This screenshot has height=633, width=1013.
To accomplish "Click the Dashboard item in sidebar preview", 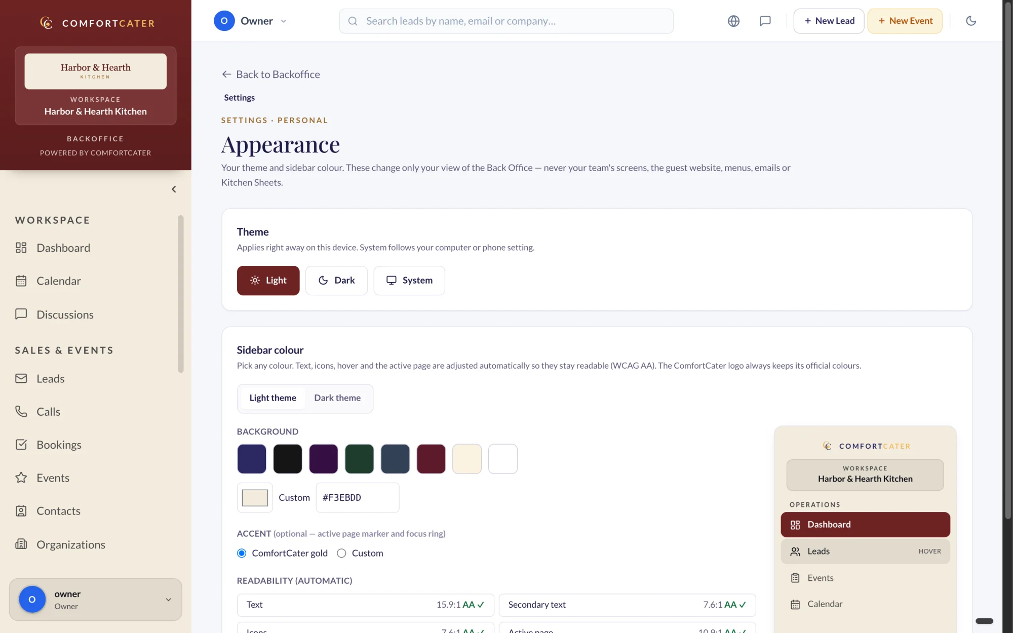I will [x=865, y=525].
